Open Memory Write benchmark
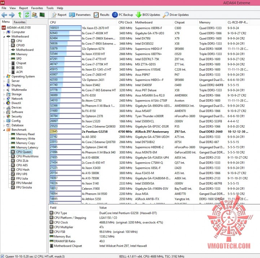The width and height of the screenshot is (260, 258). (26, 138)
